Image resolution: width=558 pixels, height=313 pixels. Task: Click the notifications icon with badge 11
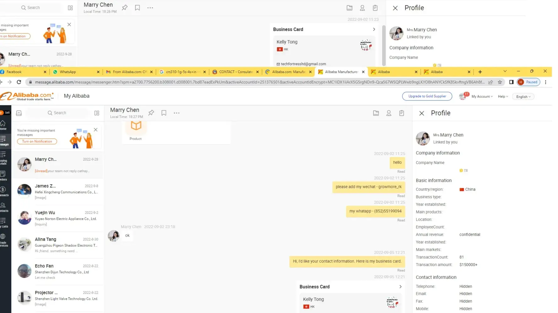point(463,96)
